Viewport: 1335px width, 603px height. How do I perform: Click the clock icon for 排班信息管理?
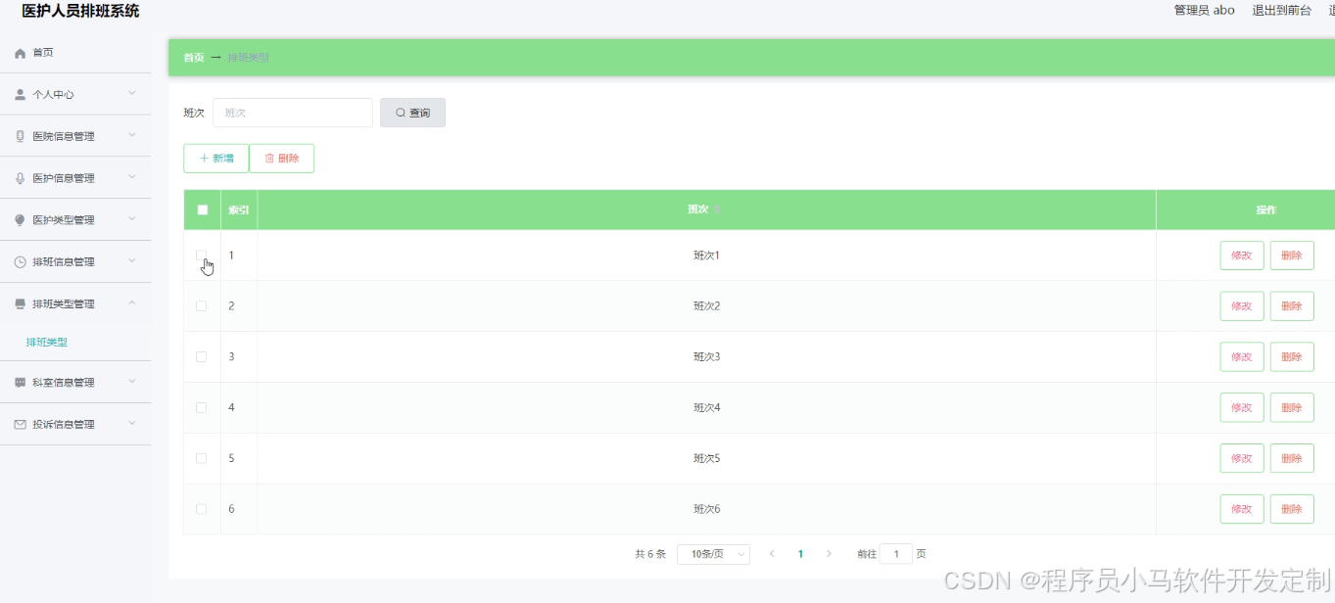point(20,262)
